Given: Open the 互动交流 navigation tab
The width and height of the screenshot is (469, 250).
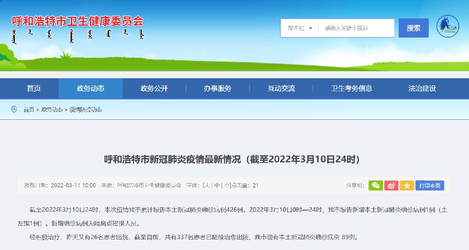Looking at the screenshot, I should 281,88.
